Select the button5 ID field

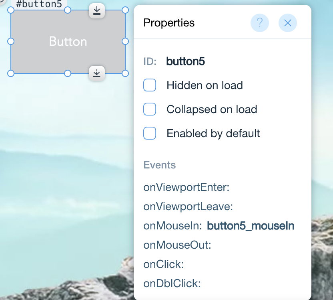(185, 61)
